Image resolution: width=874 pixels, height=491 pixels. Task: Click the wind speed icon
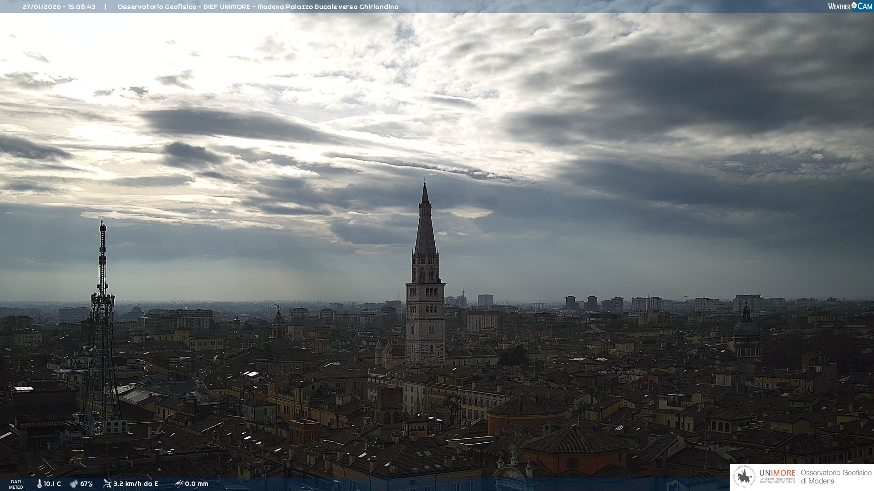click(x=107, y=484)
